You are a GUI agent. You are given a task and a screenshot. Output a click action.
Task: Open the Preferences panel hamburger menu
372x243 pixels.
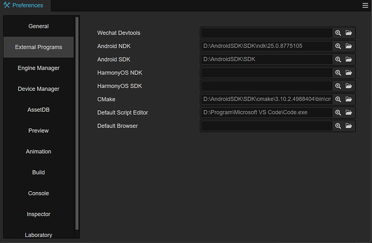pyautogui.click(x=366, y=5)
